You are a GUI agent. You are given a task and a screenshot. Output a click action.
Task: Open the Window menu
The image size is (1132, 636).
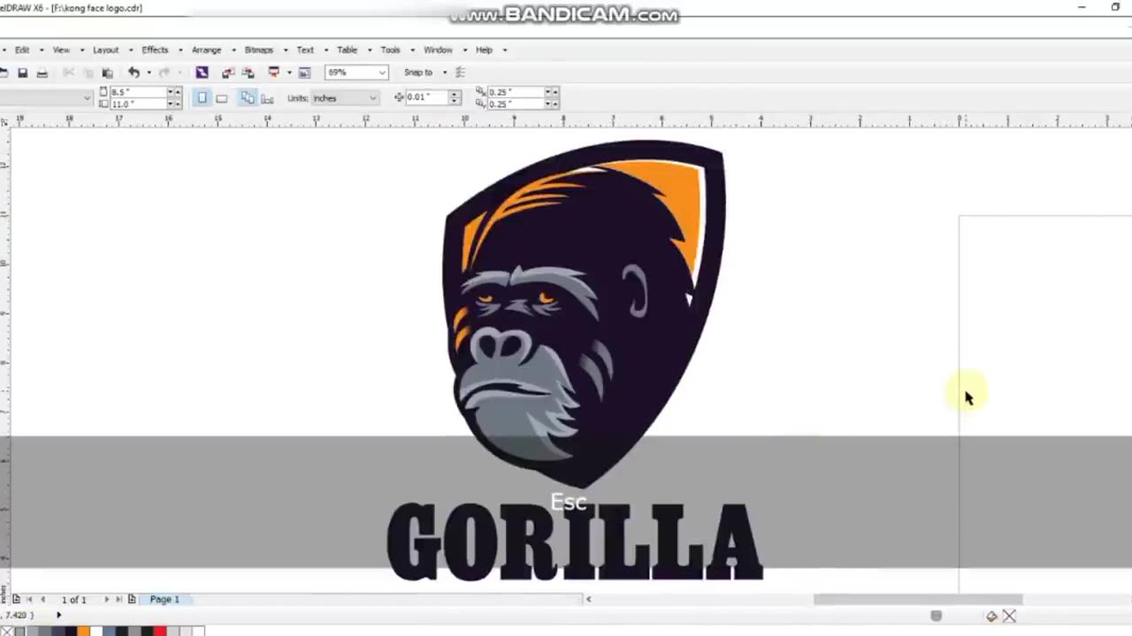click(438, 50)
